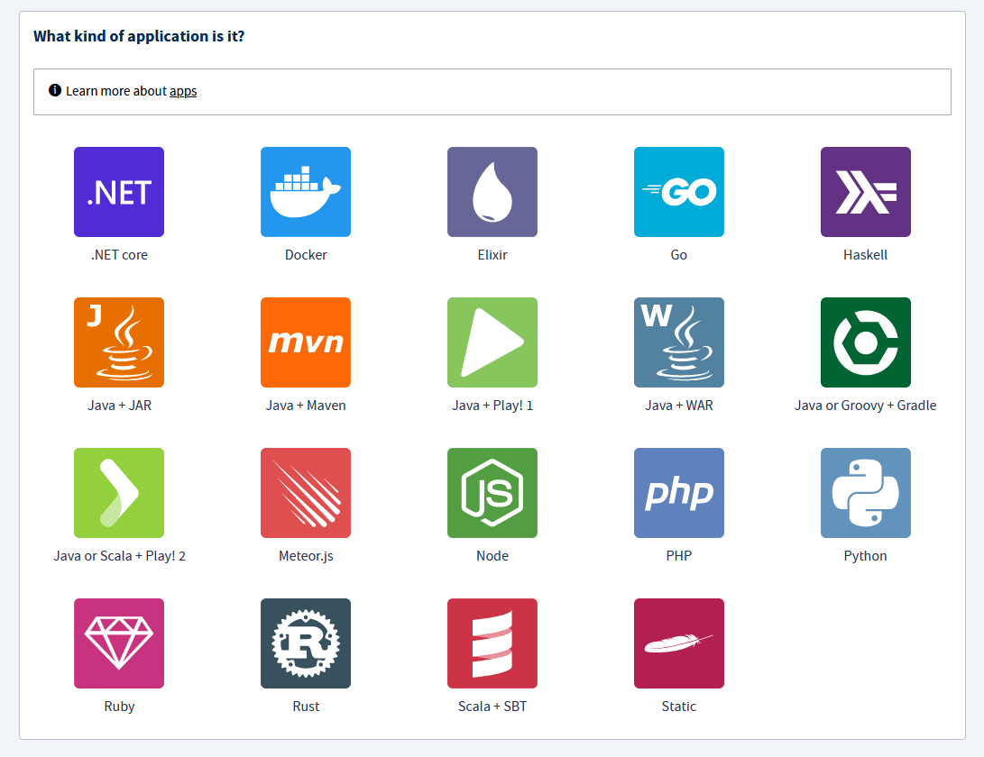Screen dimensions: 984x757
Task: Choose the Docker whale icon
Action: (306, 192)
